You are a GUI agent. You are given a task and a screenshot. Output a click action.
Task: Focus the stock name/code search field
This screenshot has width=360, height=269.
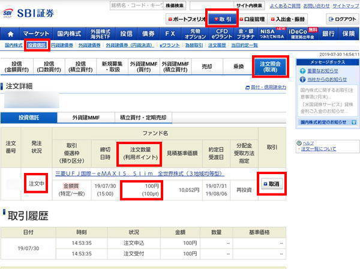tap(136, 5)
